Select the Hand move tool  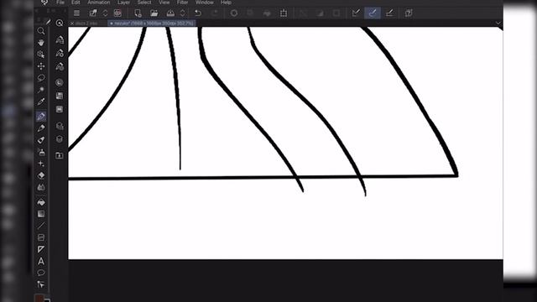(41, 43)
